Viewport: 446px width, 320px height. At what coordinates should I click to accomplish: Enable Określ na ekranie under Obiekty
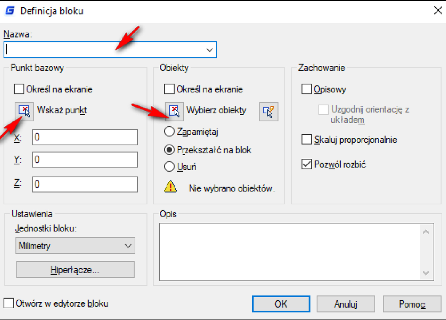point(169,89)
